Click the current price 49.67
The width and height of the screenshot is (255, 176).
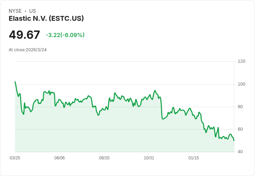[24, 35]
